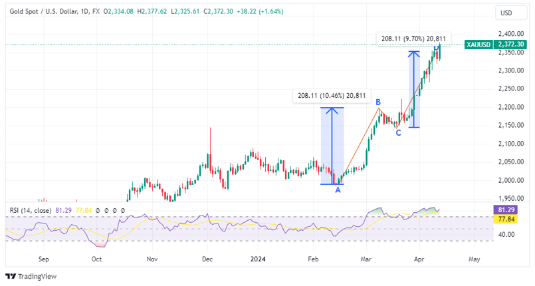Click the 2,100.00 price axis label
535x286 pixels.
511,144
